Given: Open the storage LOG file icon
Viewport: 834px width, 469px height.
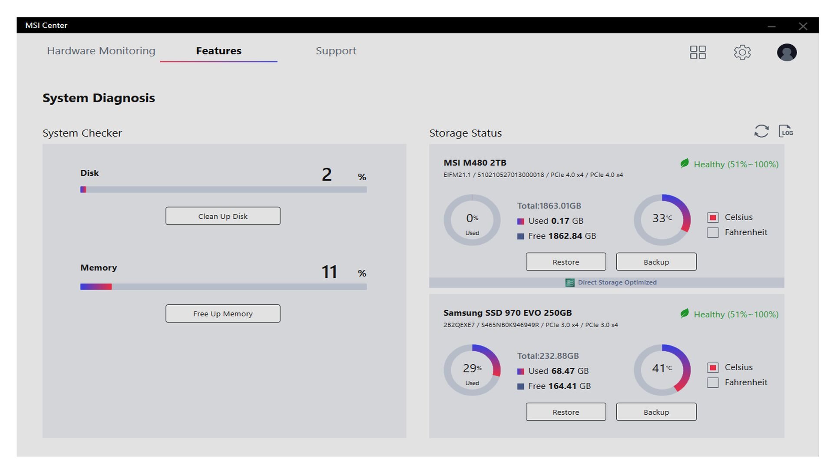Looking at the screenshot, I should (785, 131).
